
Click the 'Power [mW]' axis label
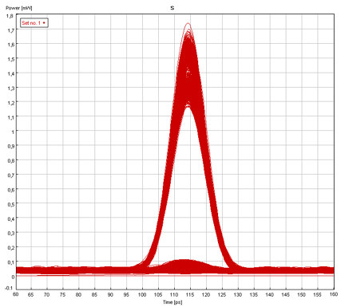(19, 8)
